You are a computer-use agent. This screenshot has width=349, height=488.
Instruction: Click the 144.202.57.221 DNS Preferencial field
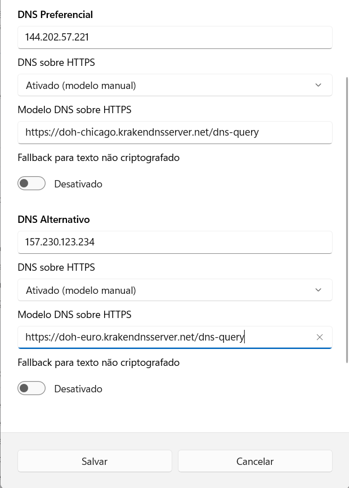pyautogui.click(x=175, y=37)
